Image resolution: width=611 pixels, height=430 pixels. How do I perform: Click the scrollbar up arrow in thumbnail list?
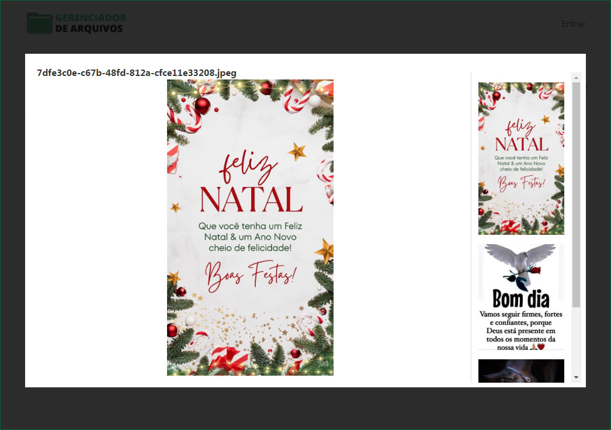[x=576, y=77]
